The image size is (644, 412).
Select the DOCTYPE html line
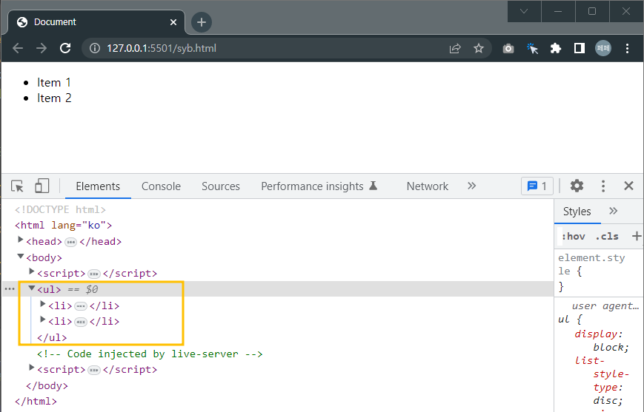(x=60, y=210)
